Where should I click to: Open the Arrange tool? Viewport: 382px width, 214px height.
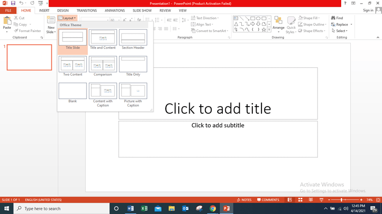278,24
